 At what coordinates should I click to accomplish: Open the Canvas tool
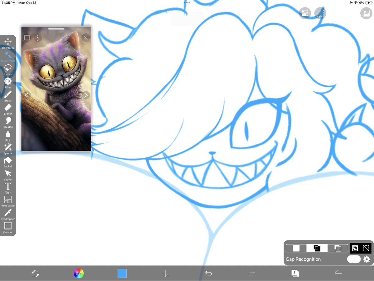(x=8, y=228)
